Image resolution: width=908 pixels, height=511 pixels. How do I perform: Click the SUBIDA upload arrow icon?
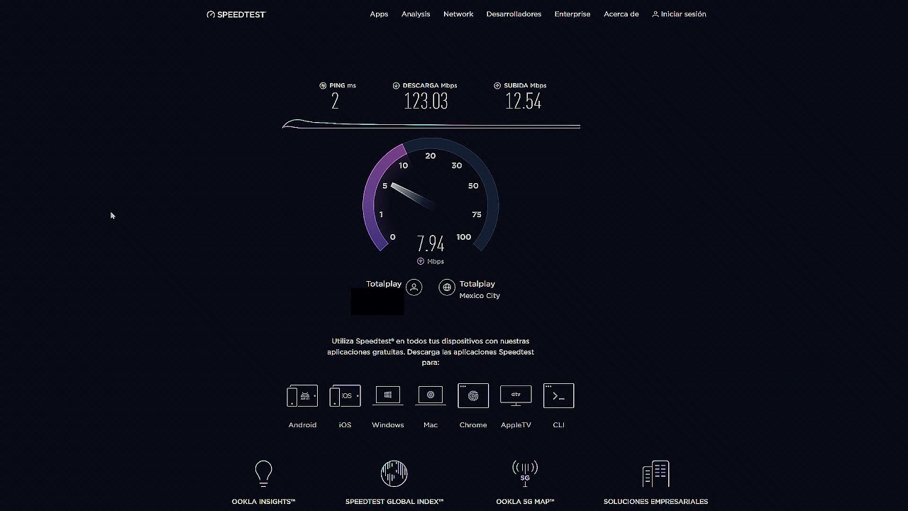[497, 85]
